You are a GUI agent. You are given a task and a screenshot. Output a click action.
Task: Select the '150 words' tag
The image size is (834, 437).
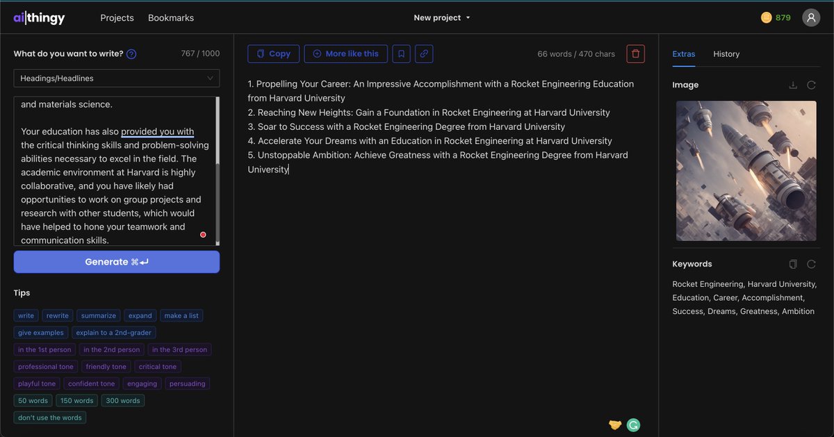coord(76,401)
